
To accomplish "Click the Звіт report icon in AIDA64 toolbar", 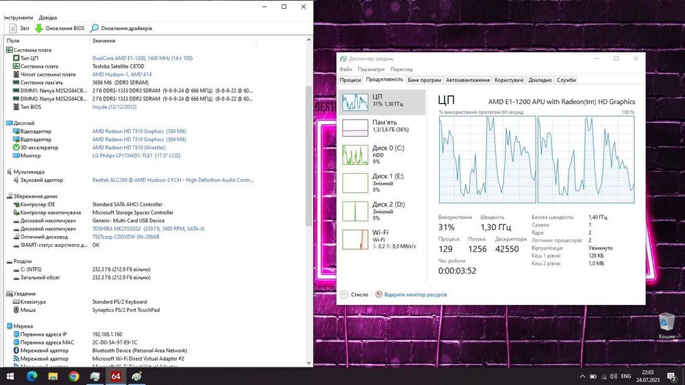I will (13, 28).
